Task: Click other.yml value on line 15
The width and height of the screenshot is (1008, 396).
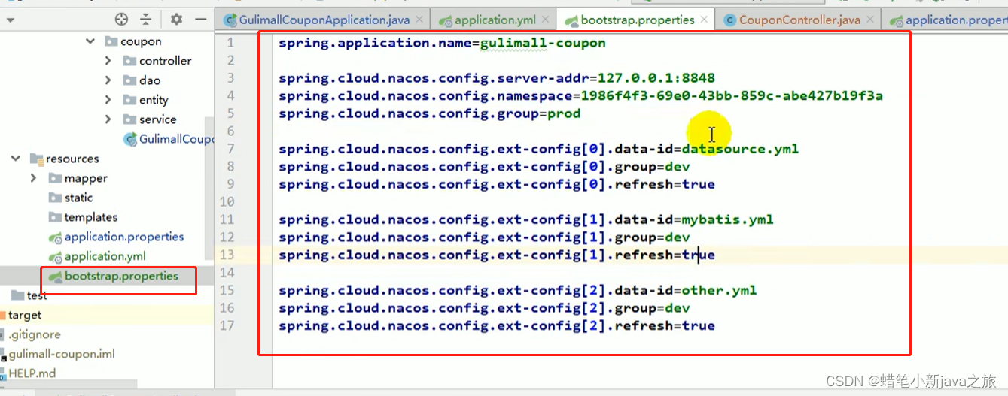Action: pyautogui.click(x=719, y=290)
